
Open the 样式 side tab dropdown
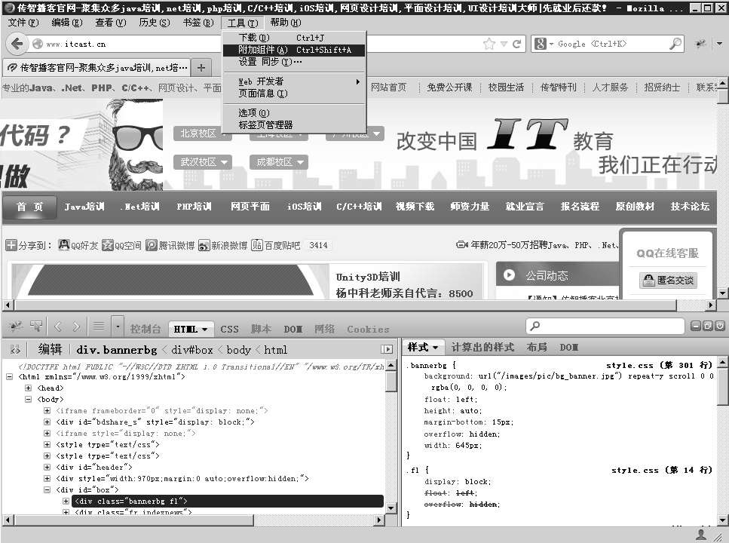(435, 347)
